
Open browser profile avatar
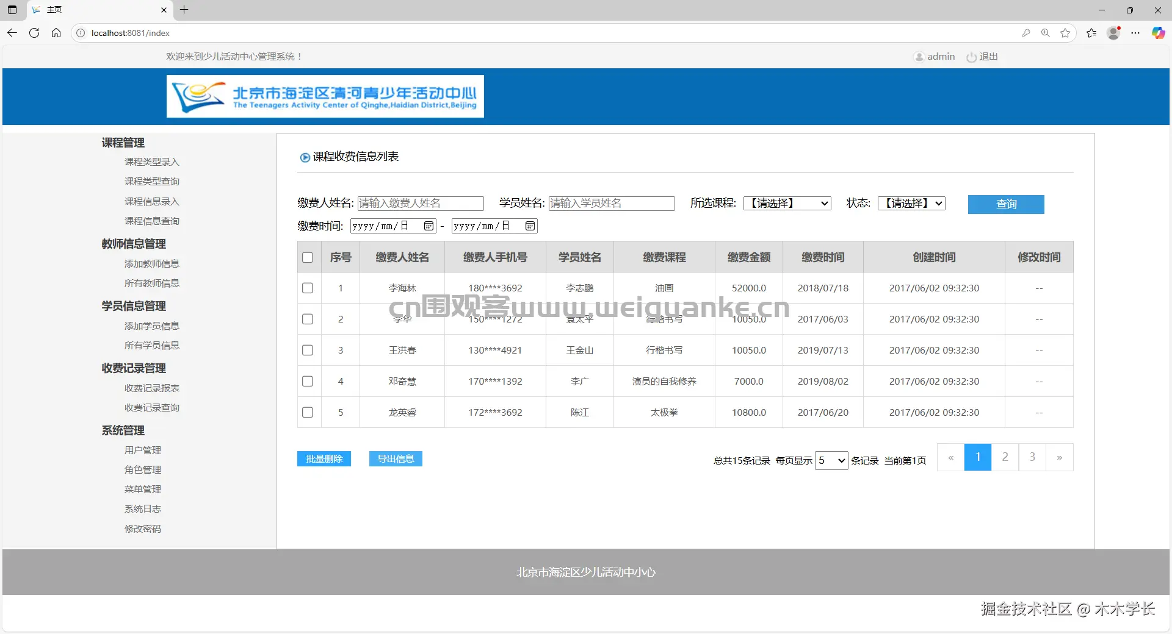pos(1114,33)
